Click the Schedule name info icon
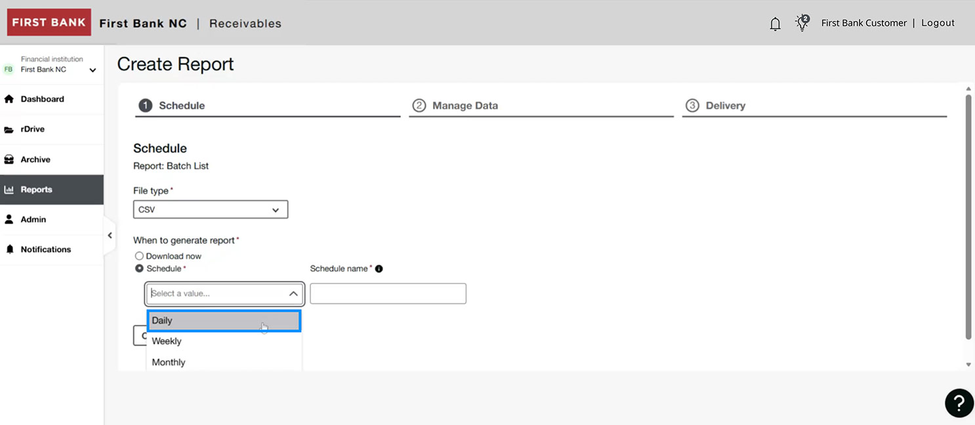Image resolution: width=975 pixels, height=425 pixels. click(379, 268)
